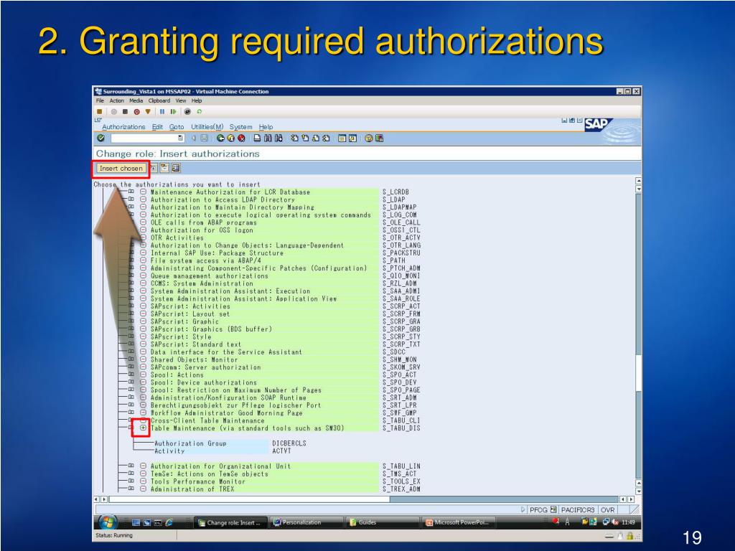Open the Utilities(M) menu
This screenshot has height=551, width=735.
coord(207,127)
